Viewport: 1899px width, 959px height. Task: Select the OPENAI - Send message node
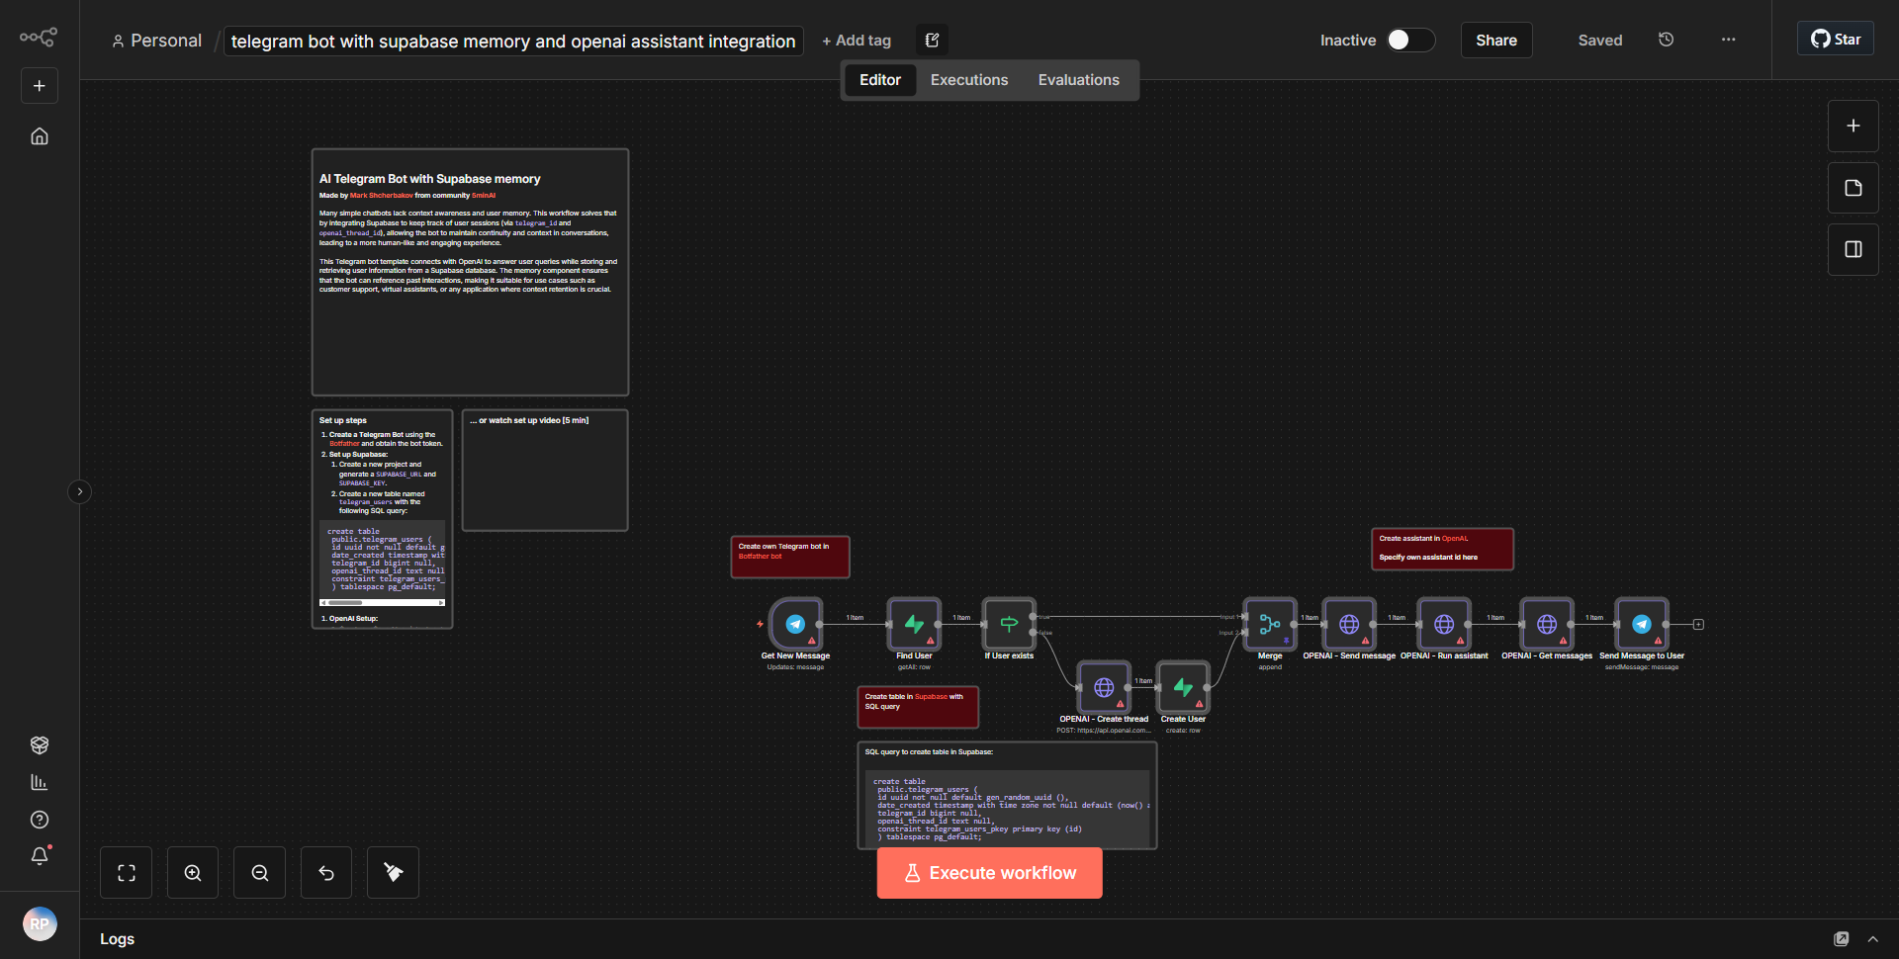point(1349,624)
